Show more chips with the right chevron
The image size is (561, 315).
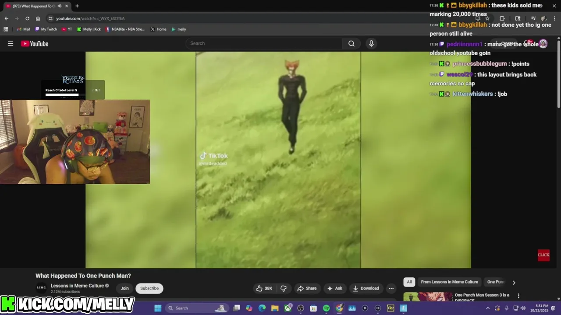(514, 282)
